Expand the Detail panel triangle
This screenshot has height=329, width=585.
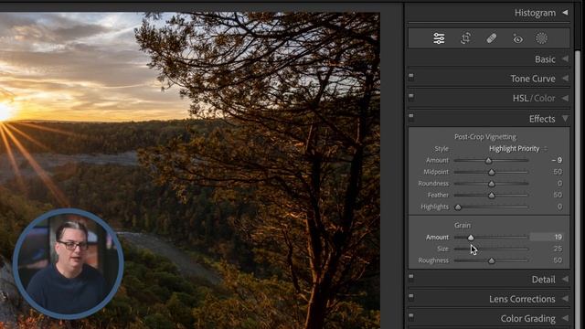pyautogui.click(x=565, y=279)
